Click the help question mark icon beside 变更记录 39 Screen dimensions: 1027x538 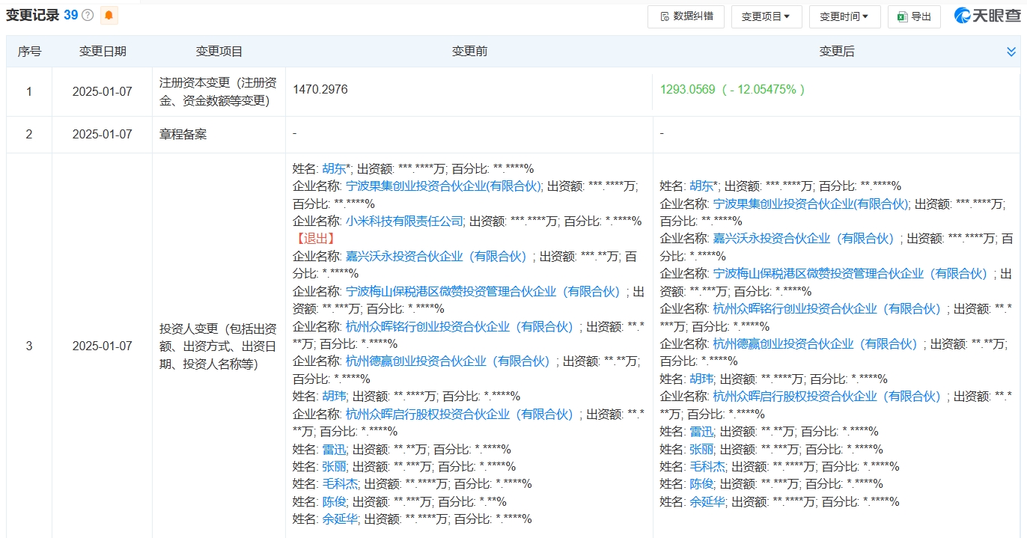click(88, 15)
